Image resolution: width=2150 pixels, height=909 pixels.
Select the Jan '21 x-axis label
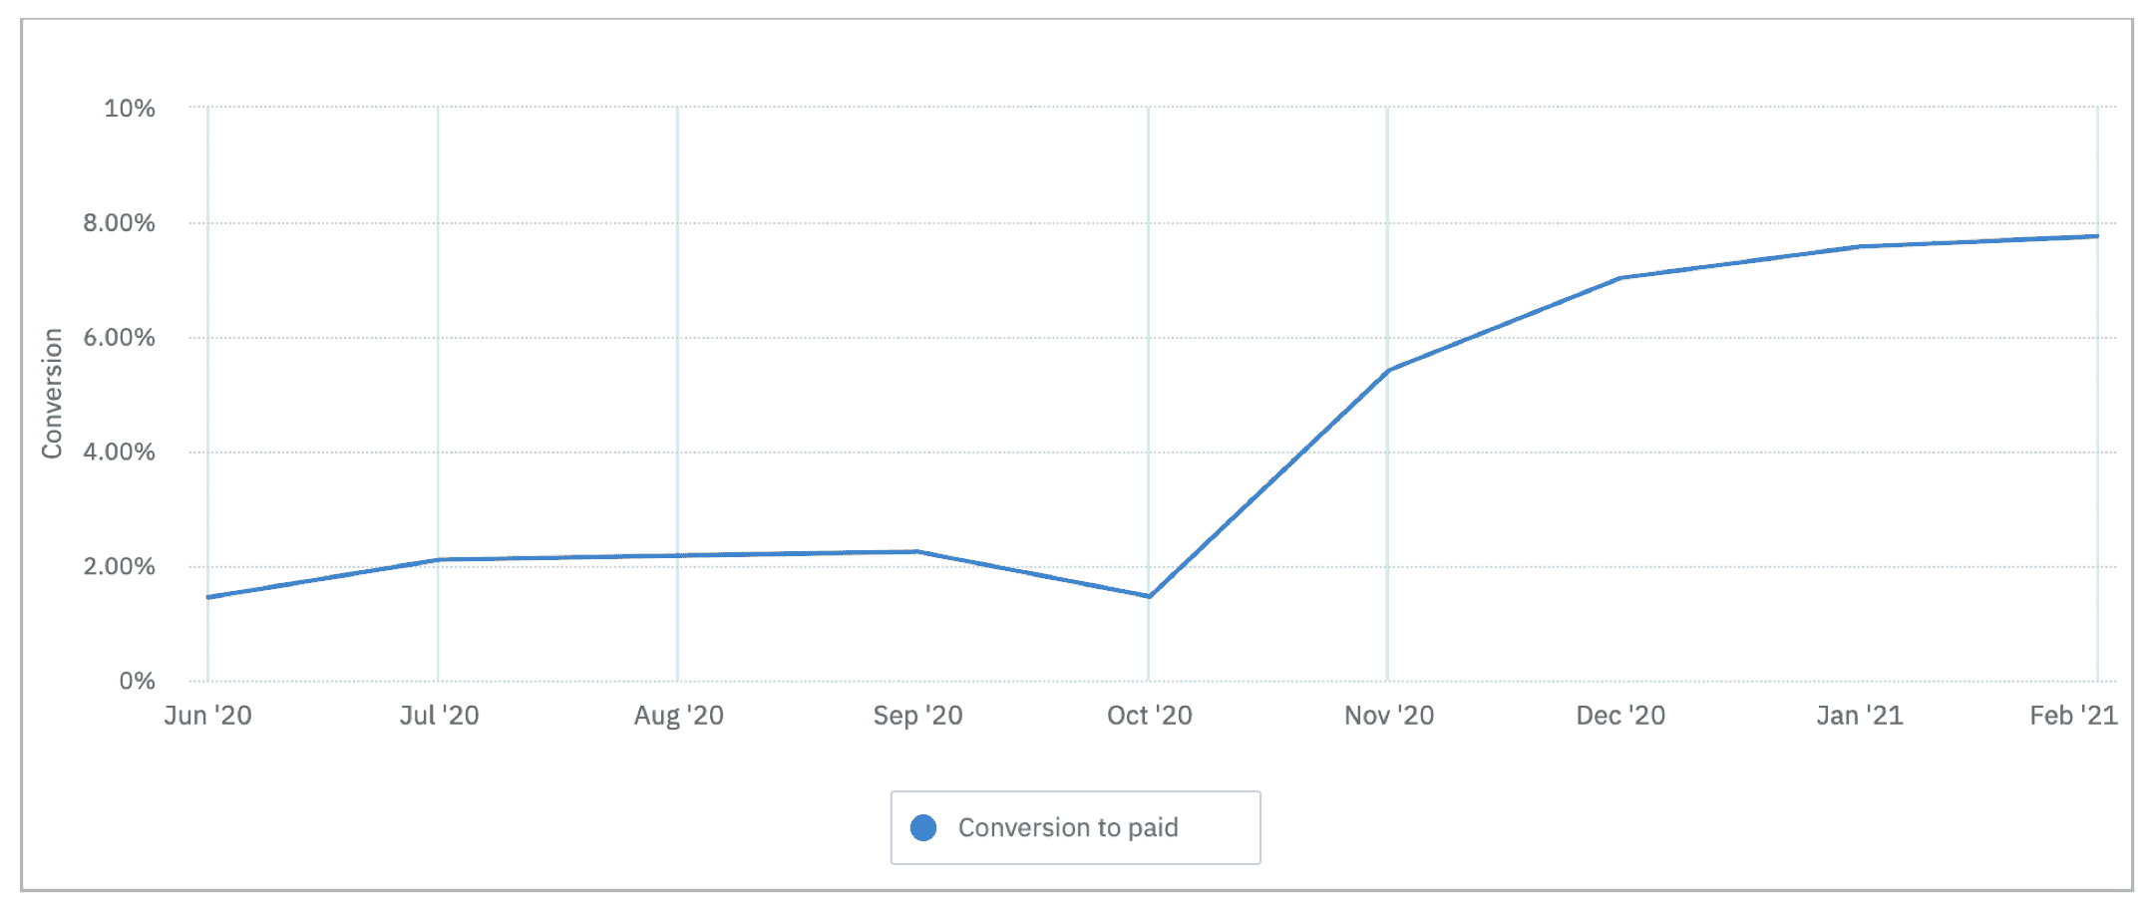(1860, 715)
